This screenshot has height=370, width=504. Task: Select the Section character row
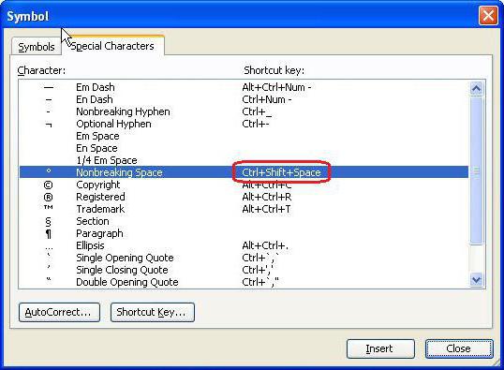click(x=244, y=221)
